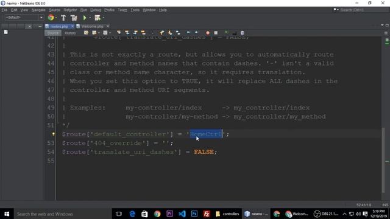Open the Profile menu
Image resolution: width=390 pixels, height=219 pixels.
pos(109,10)
